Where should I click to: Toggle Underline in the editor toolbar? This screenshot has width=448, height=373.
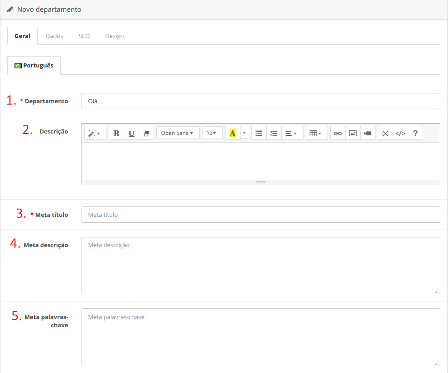point(131,133)
